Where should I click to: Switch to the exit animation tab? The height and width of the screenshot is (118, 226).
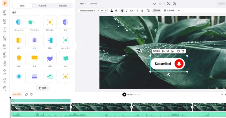(63, 6)
